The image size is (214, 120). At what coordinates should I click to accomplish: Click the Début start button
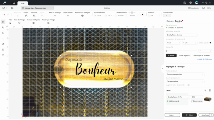click(x=189, y=115)
